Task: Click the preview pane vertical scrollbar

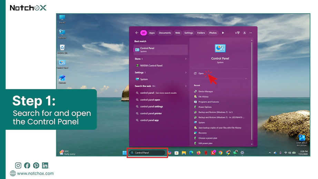Action: pyautogui.click(x=252, y=91)
